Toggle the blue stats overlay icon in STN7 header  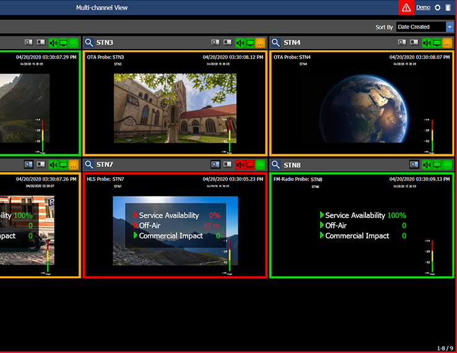[x=215, y=165]
